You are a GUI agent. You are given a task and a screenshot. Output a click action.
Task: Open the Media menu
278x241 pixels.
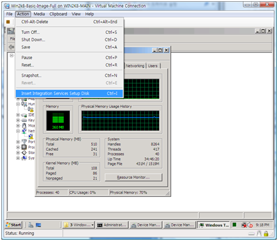[x=39, y=14]
